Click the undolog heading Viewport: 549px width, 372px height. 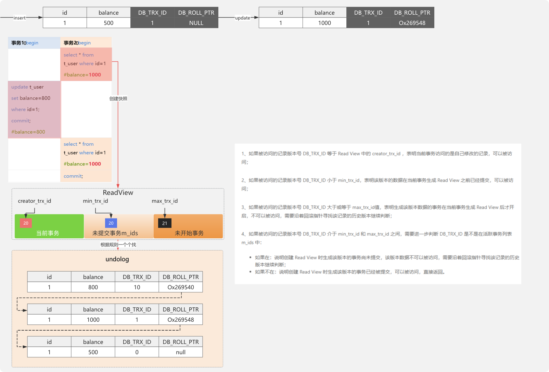pos(117,259)
